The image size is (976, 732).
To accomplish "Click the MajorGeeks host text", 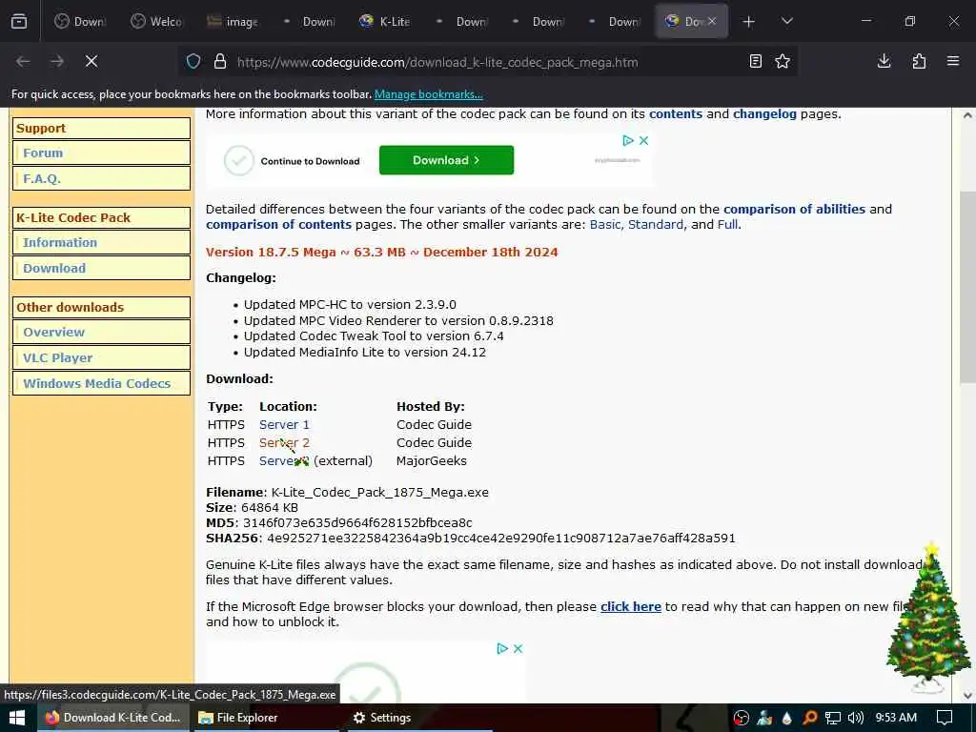I will [x=432, y=460].
